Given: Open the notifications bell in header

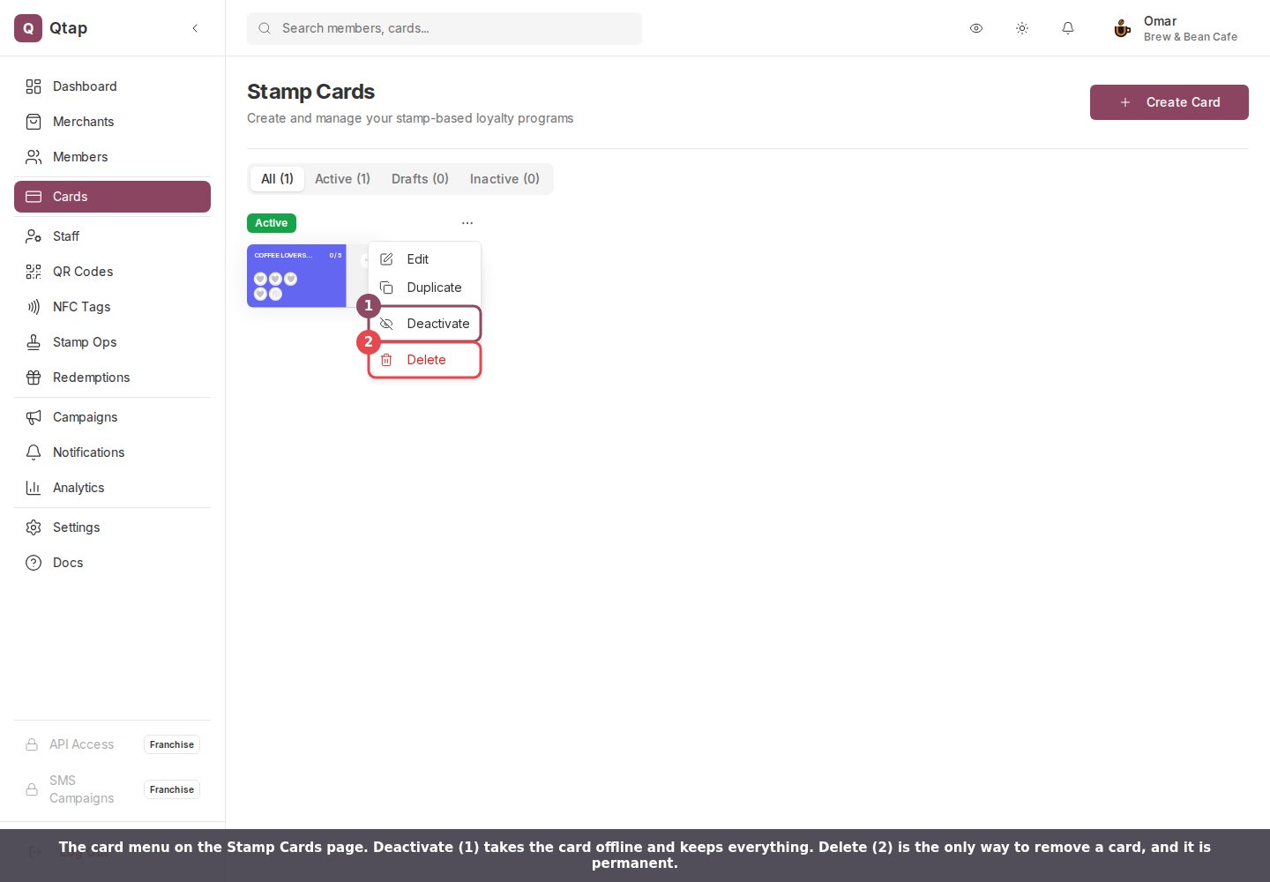Looking at the screenshot, I should click(x=1068, y=28).
